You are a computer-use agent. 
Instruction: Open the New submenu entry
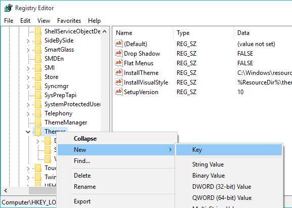tap(117, 150)
